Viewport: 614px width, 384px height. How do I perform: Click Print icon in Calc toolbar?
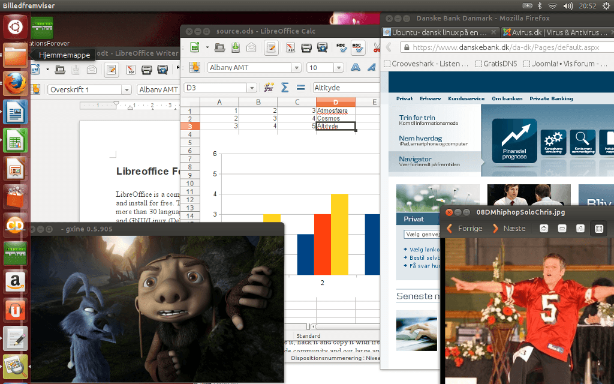(306, 47)
